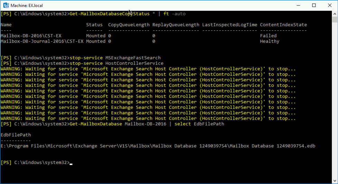The image size is (338, 184).
Task: Click the scrollbar down arrow
Action: (x=335, y=181)
